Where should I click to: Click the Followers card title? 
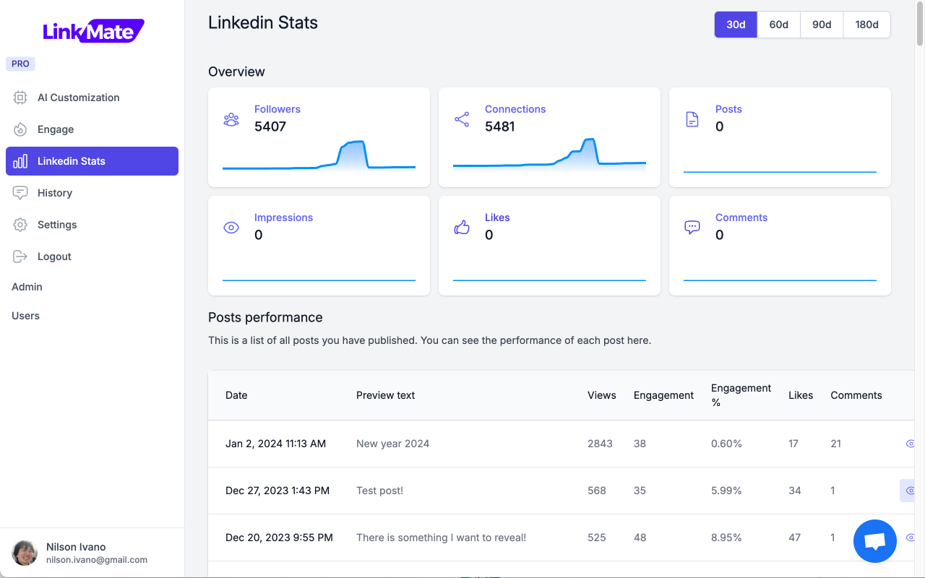(x=277, y=109)
